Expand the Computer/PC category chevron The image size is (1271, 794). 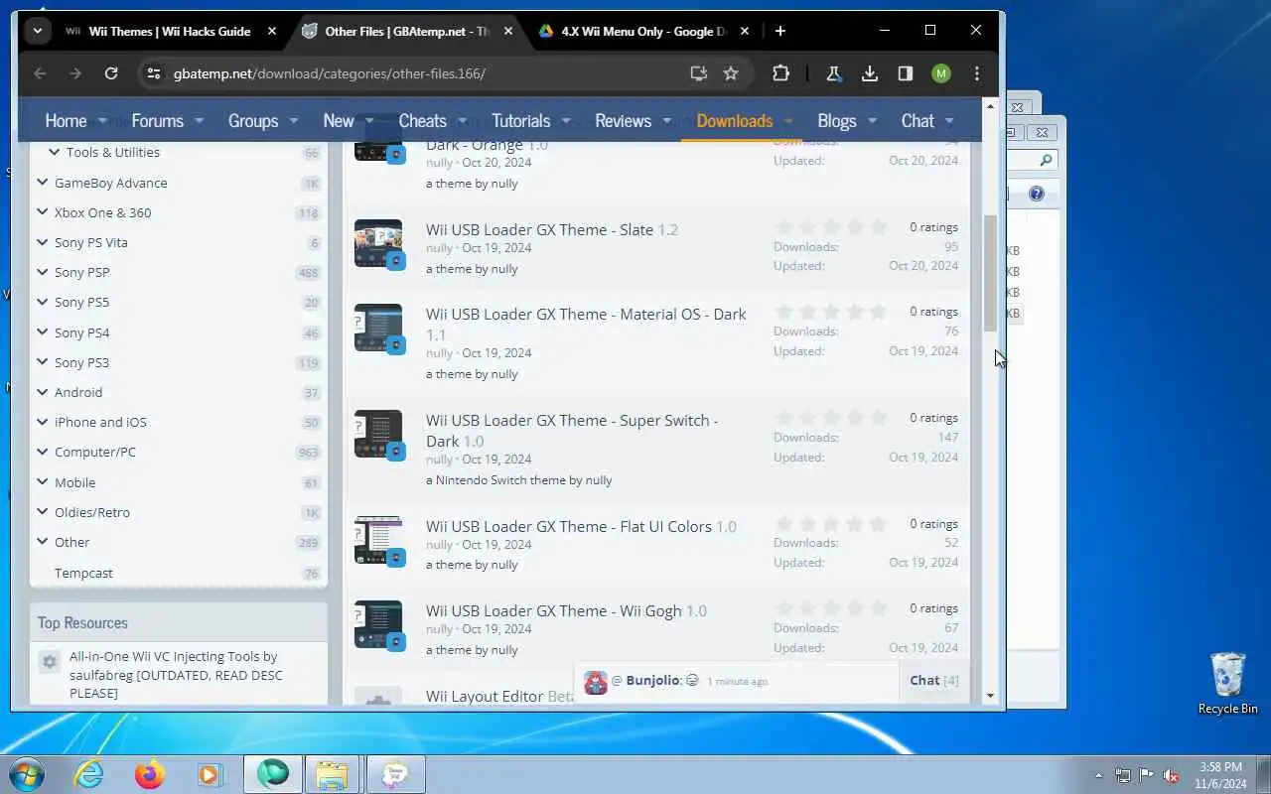coord(43,452)
